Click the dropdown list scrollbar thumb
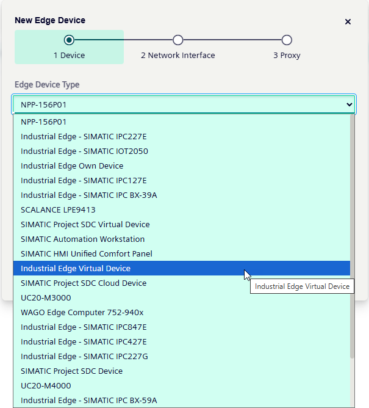Screen dimensions: 369x408 pos(353,236)
